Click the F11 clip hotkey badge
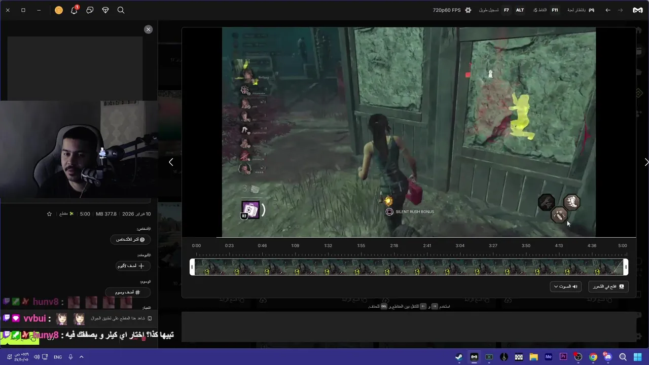Screen dimensions: 649x365 click(x=555, y=10)
